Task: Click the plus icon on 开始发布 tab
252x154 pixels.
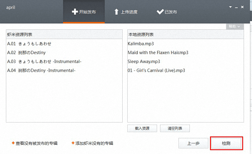Action: tap(75, 12)
